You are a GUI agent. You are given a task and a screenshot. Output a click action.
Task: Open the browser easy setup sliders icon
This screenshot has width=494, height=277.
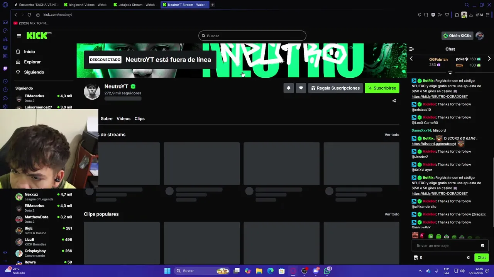tap(488, 15)
